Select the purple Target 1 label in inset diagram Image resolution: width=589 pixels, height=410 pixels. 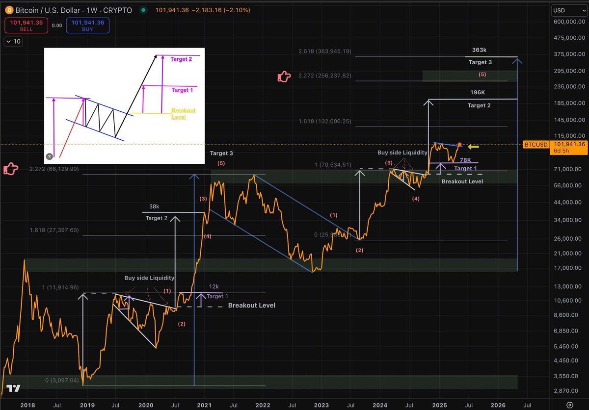click(x=182, y=90)
